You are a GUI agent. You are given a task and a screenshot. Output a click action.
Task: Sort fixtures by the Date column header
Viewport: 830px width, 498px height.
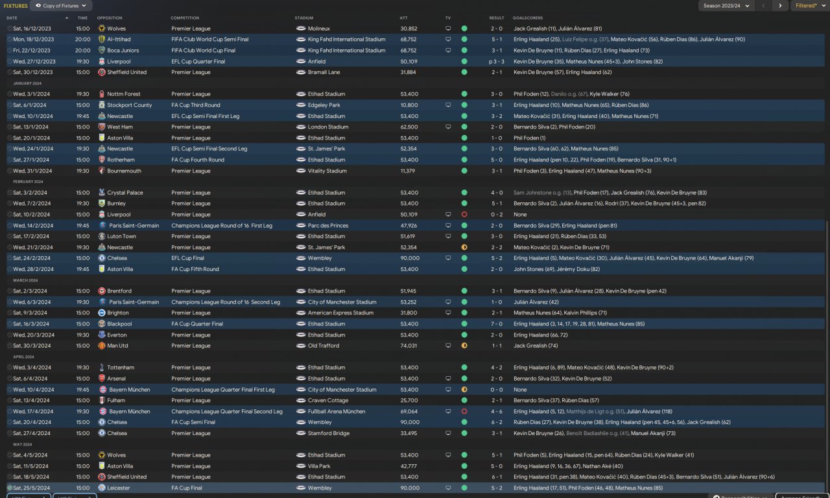pyautogui.click(x=12, y=18)
